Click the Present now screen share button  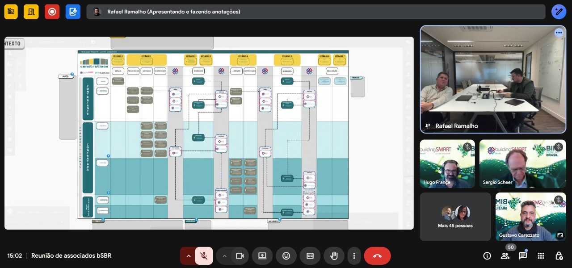(262, 256)
